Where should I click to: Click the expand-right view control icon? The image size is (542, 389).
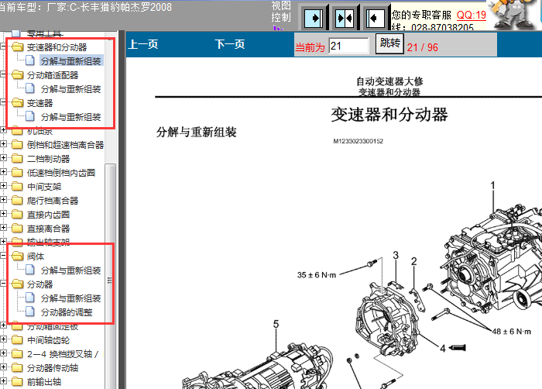pos(314,18)
